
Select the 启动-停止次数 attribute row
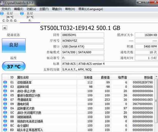[78, 91]
